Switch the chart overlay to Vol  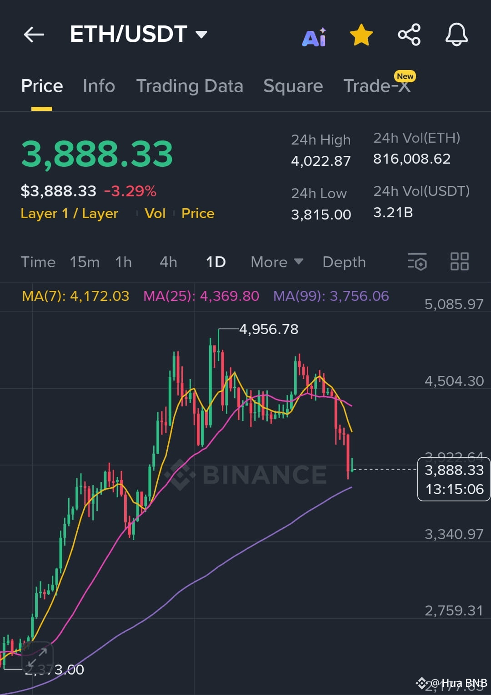pos(155,213)
